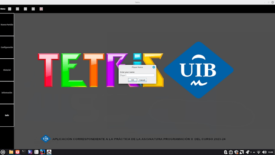This screenshot has width=275, height=155.
Task: Open the update manager tray icon
Action: (x=231, y=152)
